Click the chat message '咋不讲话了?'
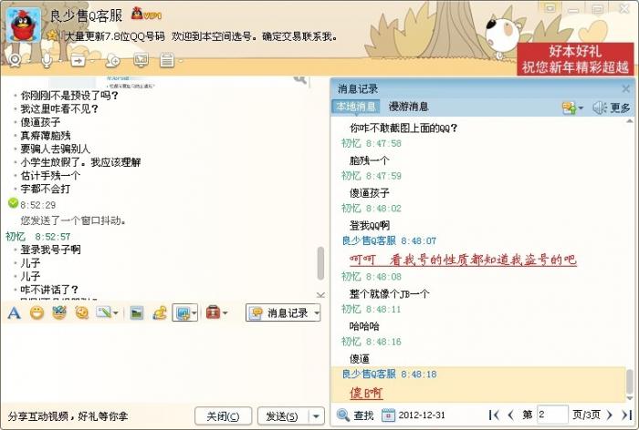Image resolution: width=639 pixels, height=430 pixels. pos(49,290)
